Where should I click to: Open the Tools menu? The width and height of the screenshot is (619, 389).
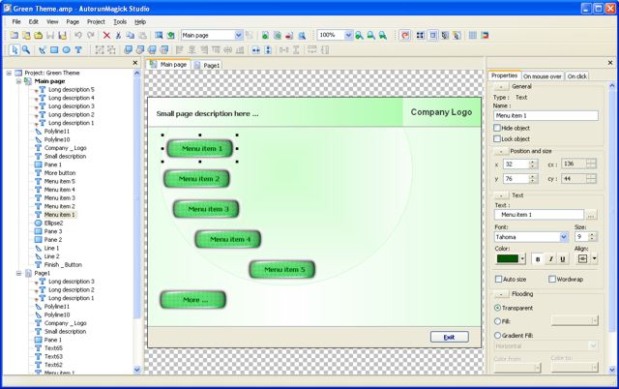120,21
